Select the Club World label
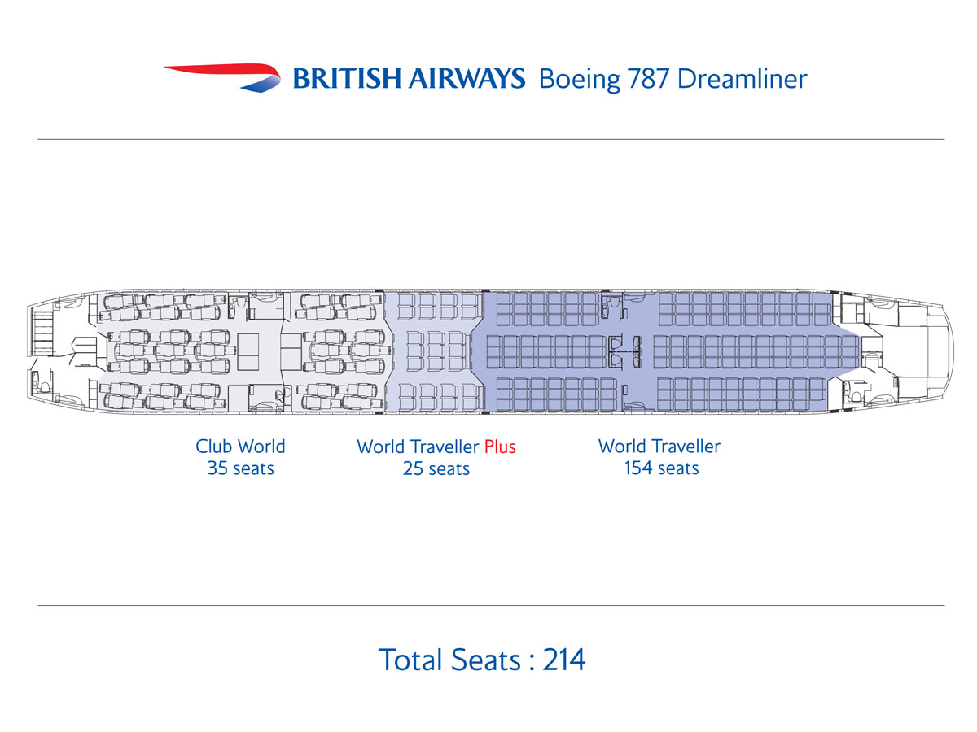Image resolution: width=977 pixels, height=732 pixels. tap(240, 446)
